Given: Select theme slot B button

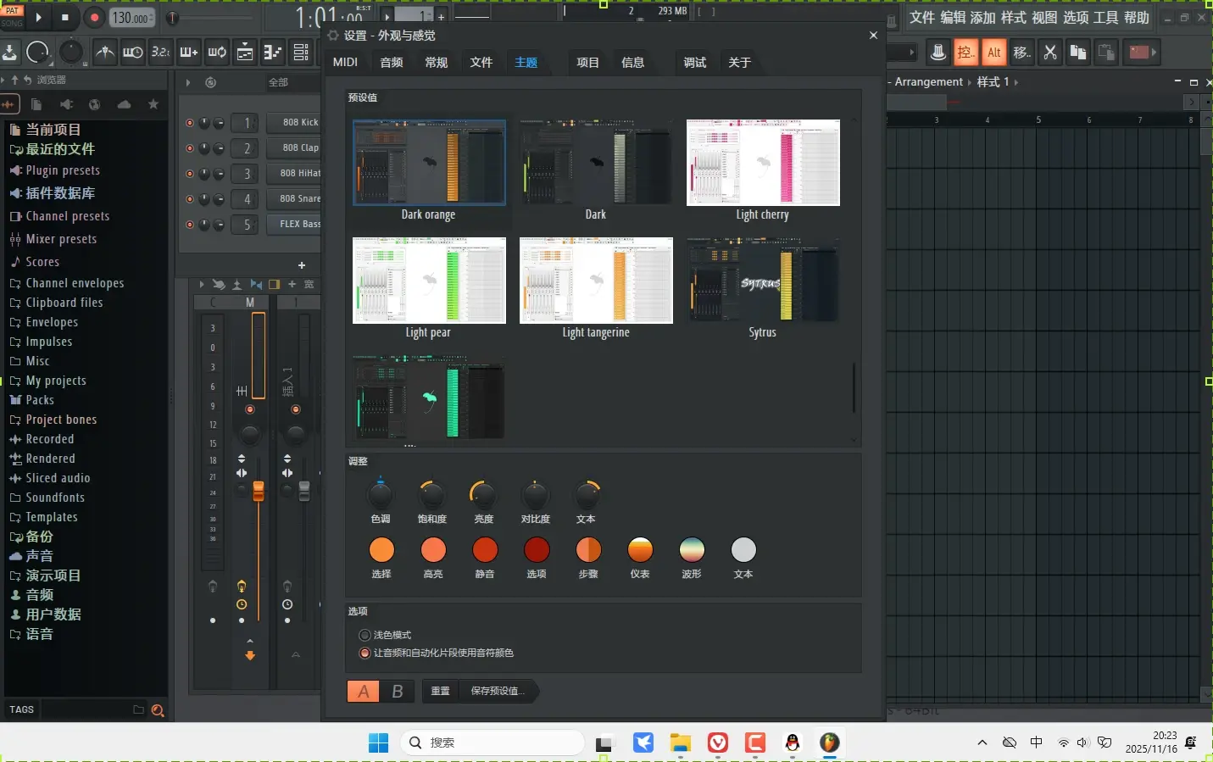Looking at the screenshot, I should coord(397,691).
